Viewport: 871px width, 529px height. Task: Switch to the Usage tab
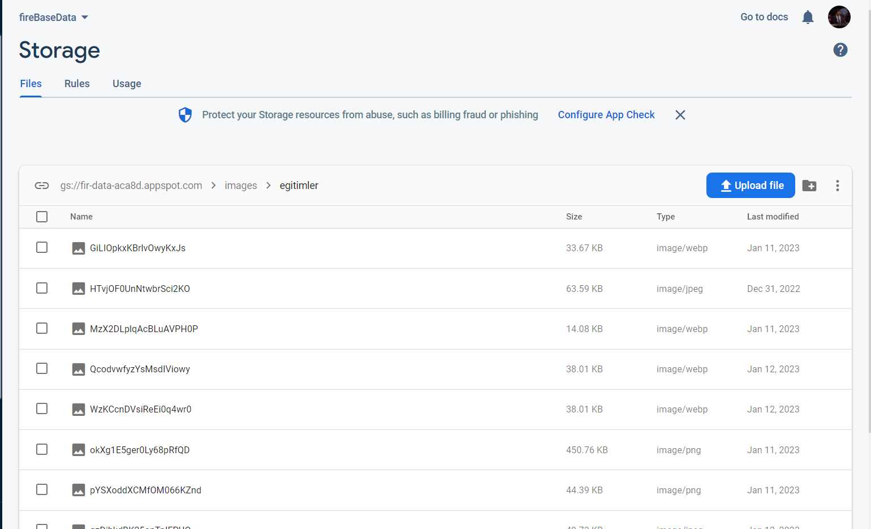pos(127,84)
